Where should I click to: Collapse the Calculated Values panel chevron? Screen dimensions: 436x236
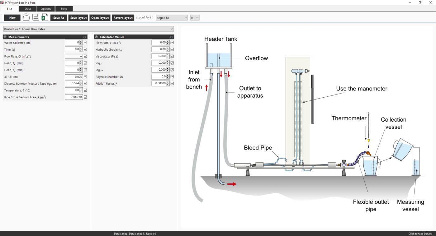point(172,37)
